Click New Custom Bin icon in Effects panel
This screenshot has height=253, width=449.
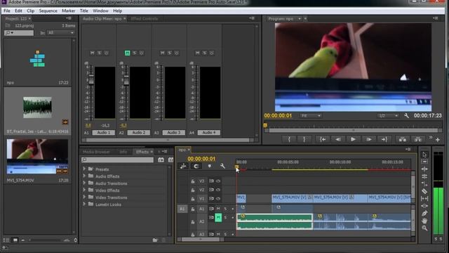pyautogui.click(x=155, y=240)
